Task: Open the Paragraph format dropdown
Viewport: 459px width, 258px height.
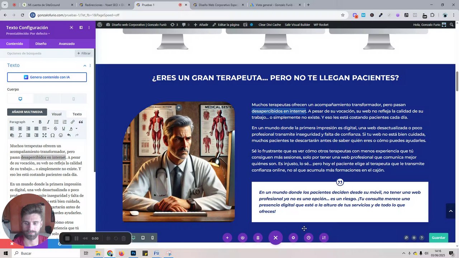Action: [22, 122]
